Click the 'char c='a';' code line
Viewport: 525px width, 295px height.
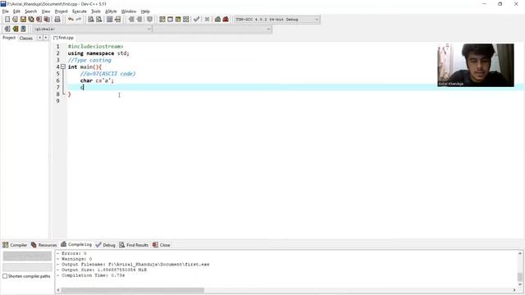[x=97, y=80]
